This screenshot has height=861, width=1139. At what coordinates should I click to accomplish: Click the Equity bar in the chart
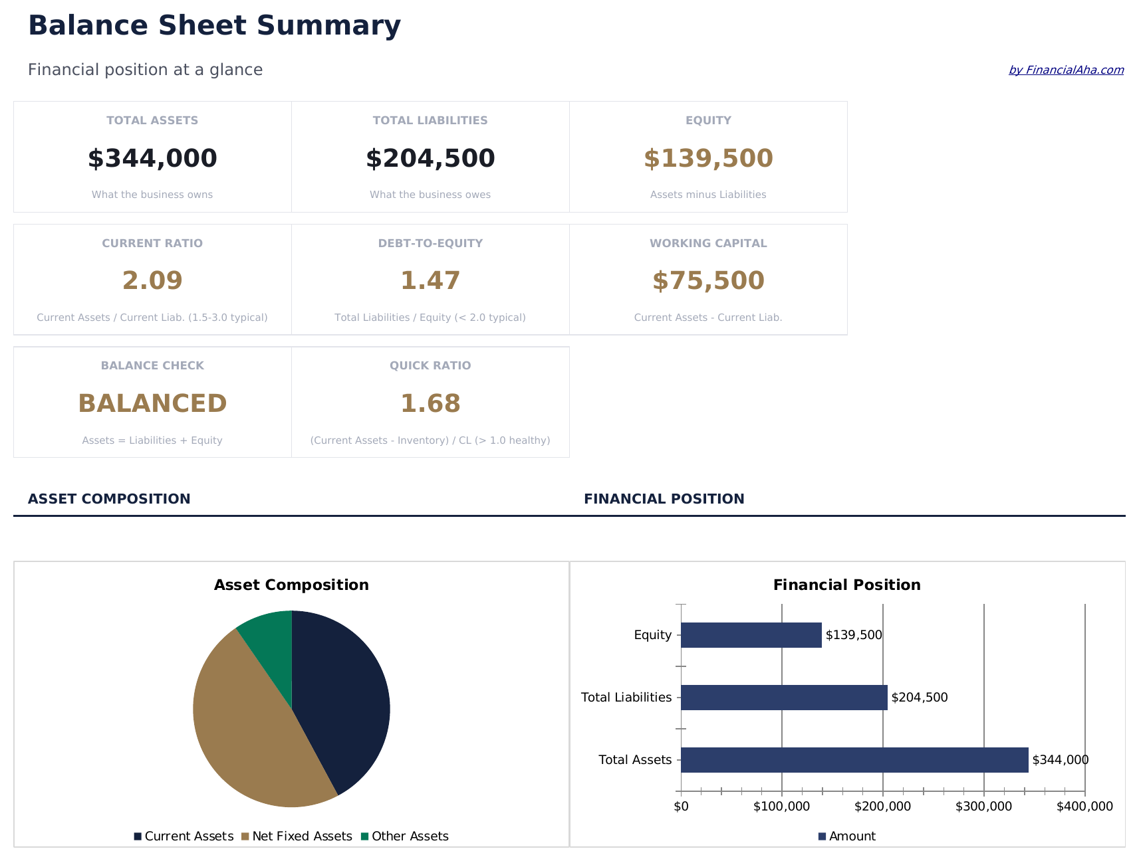click(751, 635)
